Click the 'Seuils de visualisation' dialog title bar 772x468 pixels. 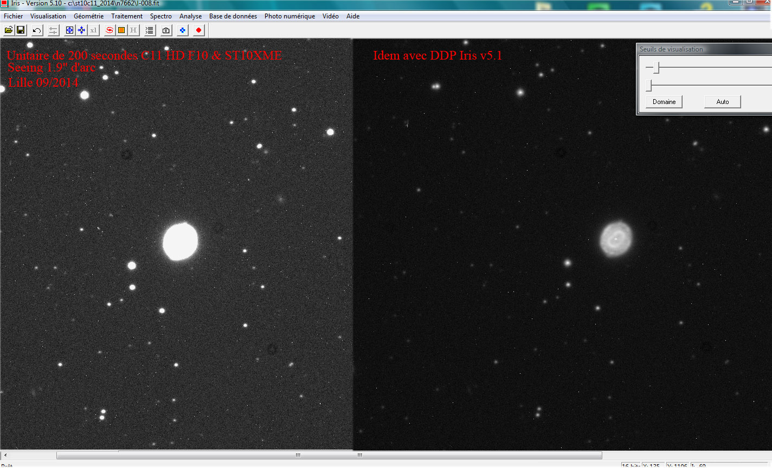(705, 49)
